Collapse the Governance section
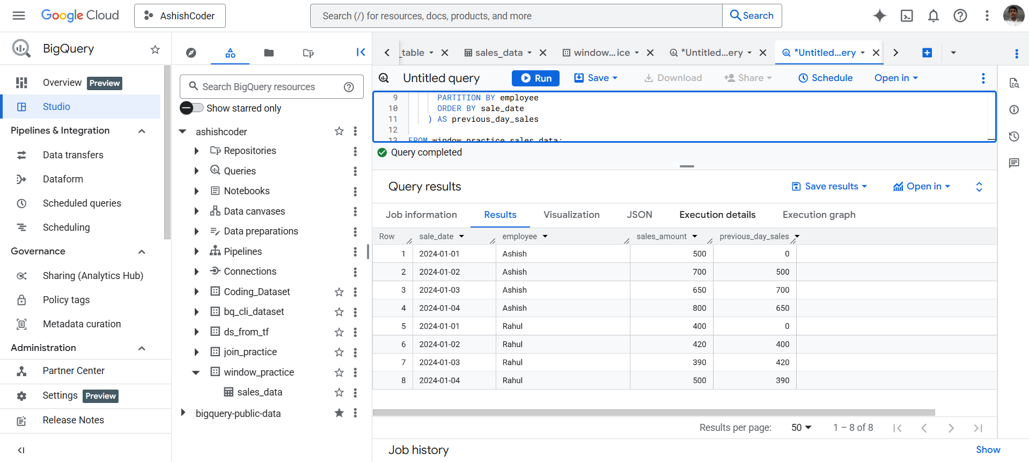1029x462 pixels. point(142,252)
